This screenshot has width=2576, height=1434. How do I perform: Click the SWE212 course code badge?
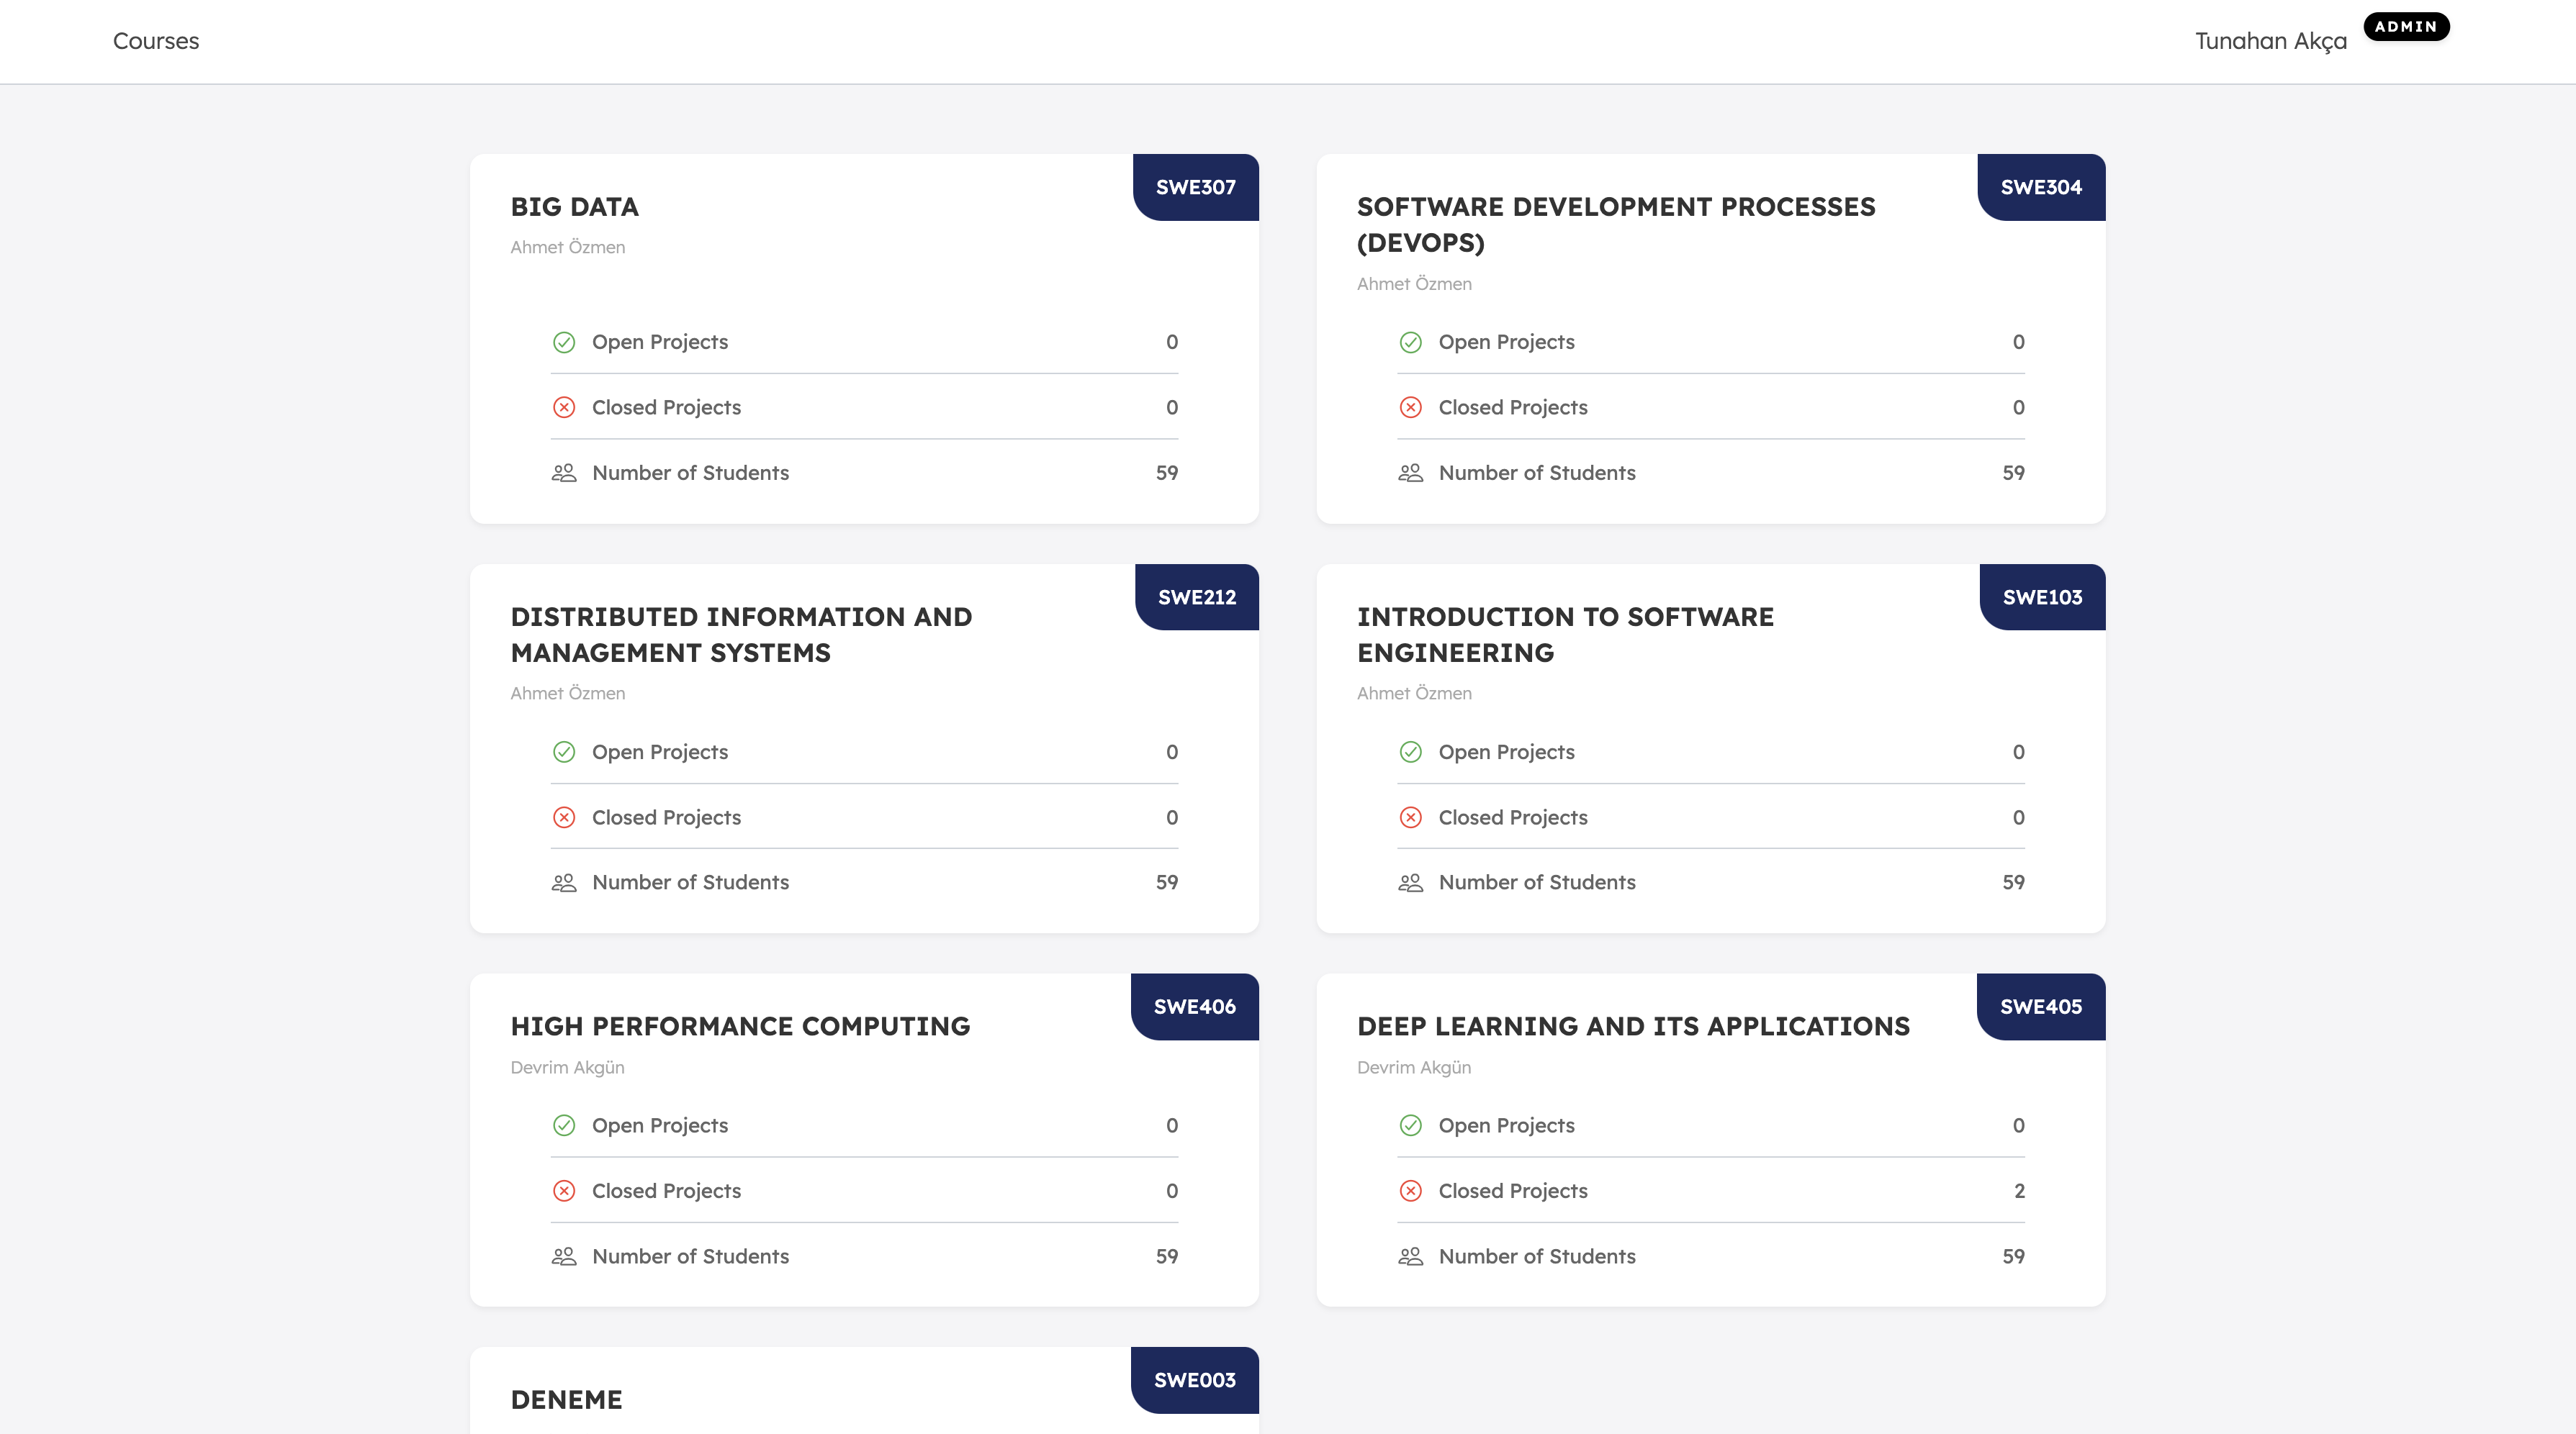tap(1196, 596)
